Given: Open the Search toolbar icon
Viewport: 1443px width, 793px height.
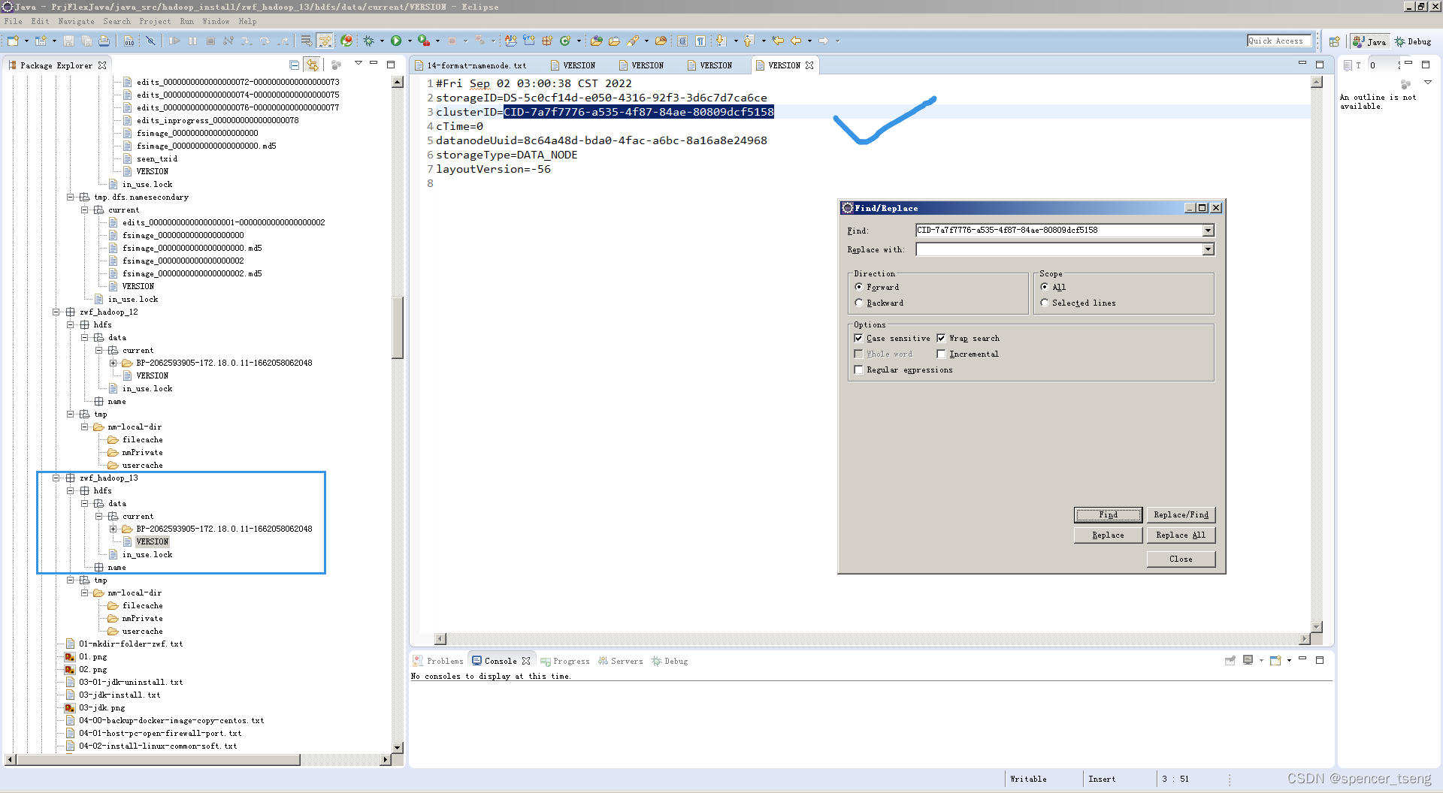Looking at the screenshot, I should (x=632, y=41).
